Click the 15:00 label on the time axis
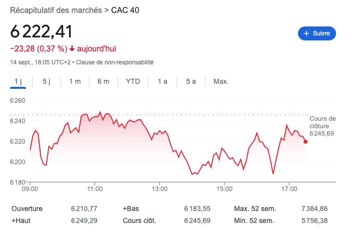 point(225,189)
